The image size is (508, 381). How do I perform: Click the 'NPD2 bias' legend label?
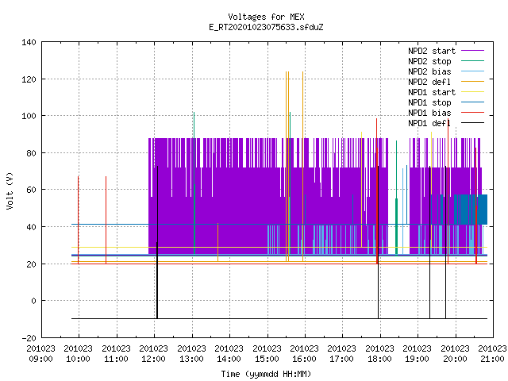429,71
